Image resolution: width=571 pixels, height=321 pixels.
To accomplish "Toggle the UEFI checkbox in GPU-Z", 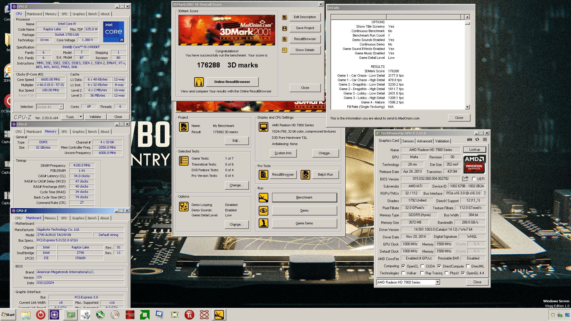I will point(474,179).
